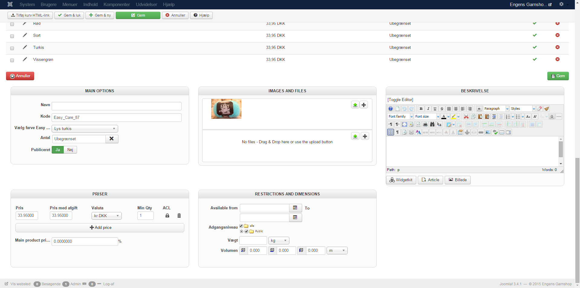Remove formatting with the eraser icon
This screenshot has width=580, height=288.
(540, 109)
